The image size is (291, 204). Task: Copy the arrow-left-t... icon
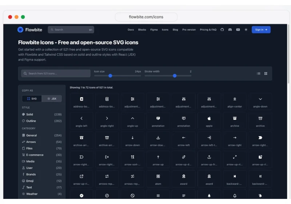pyautogui.click(x=209, y=141)
